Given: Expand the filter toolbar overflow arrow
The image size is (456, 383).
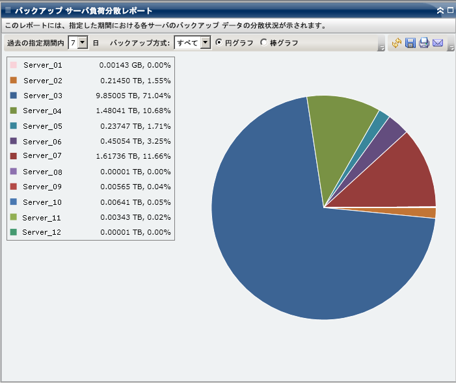Looking at the screenshot, I should [381, 48].
